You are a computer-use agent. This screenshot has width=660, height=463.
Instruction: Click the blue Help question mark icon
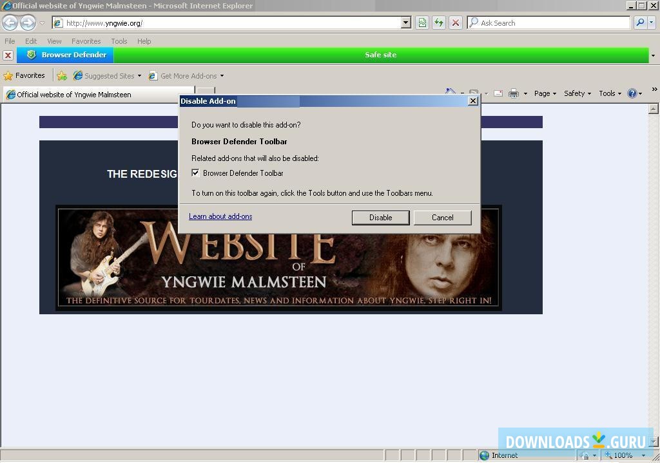point(632,93)
